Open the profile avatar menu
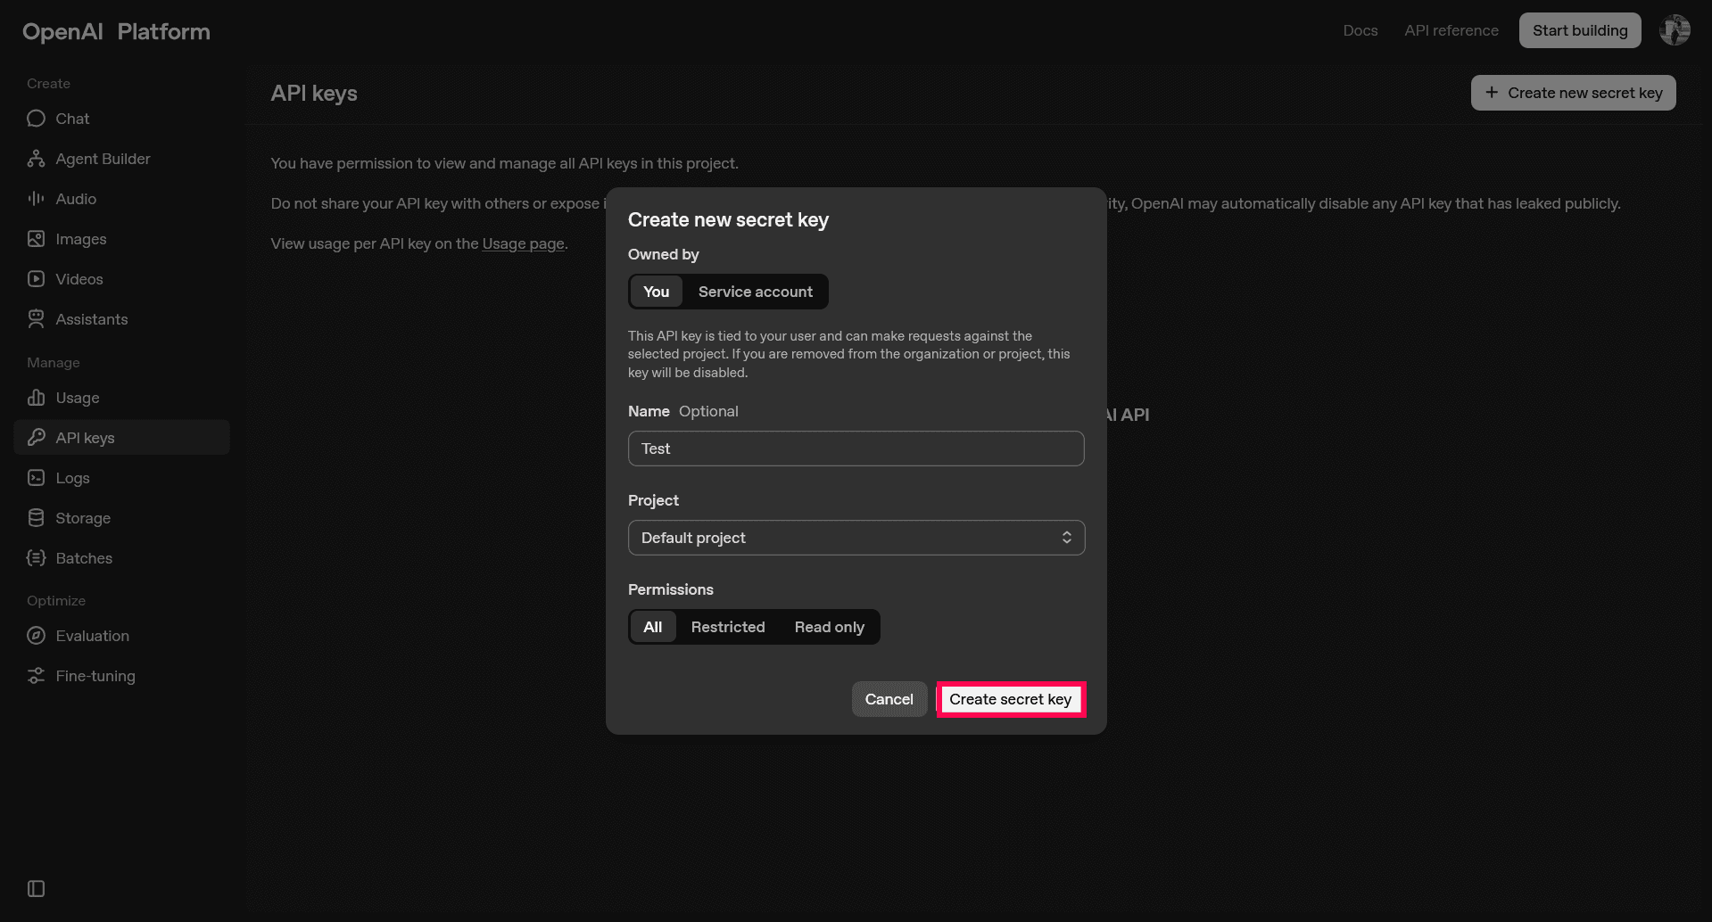 (1675, 29)
